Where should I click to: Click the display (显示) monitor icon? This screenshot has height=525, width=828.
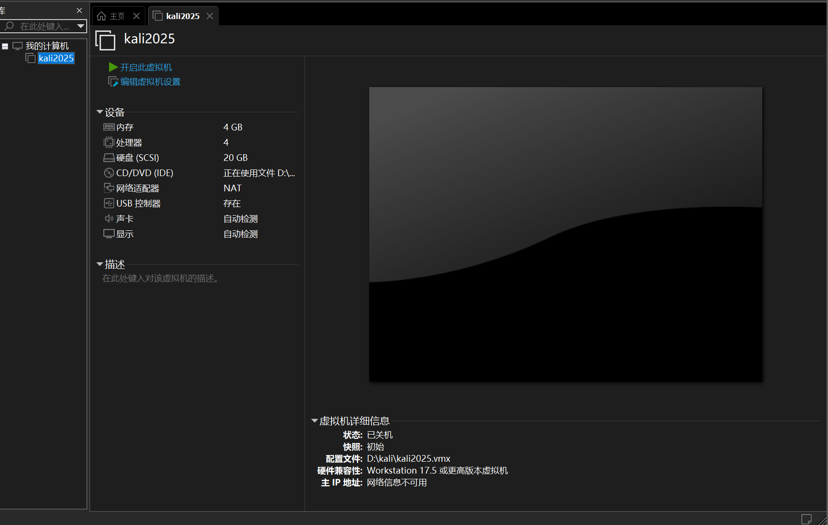(x=109, y=234)
